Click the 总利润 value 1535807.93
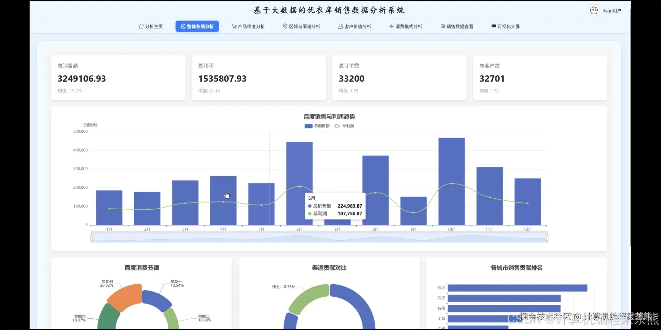661x330 pixels. tap(222, 79)
